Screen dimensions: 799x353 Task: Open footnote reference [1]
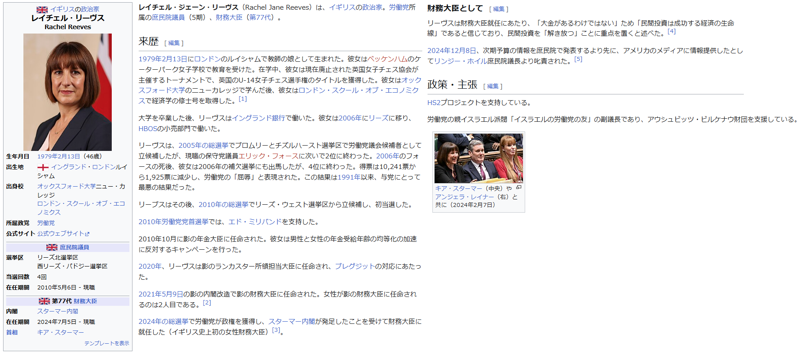click(x=243, y=99)
